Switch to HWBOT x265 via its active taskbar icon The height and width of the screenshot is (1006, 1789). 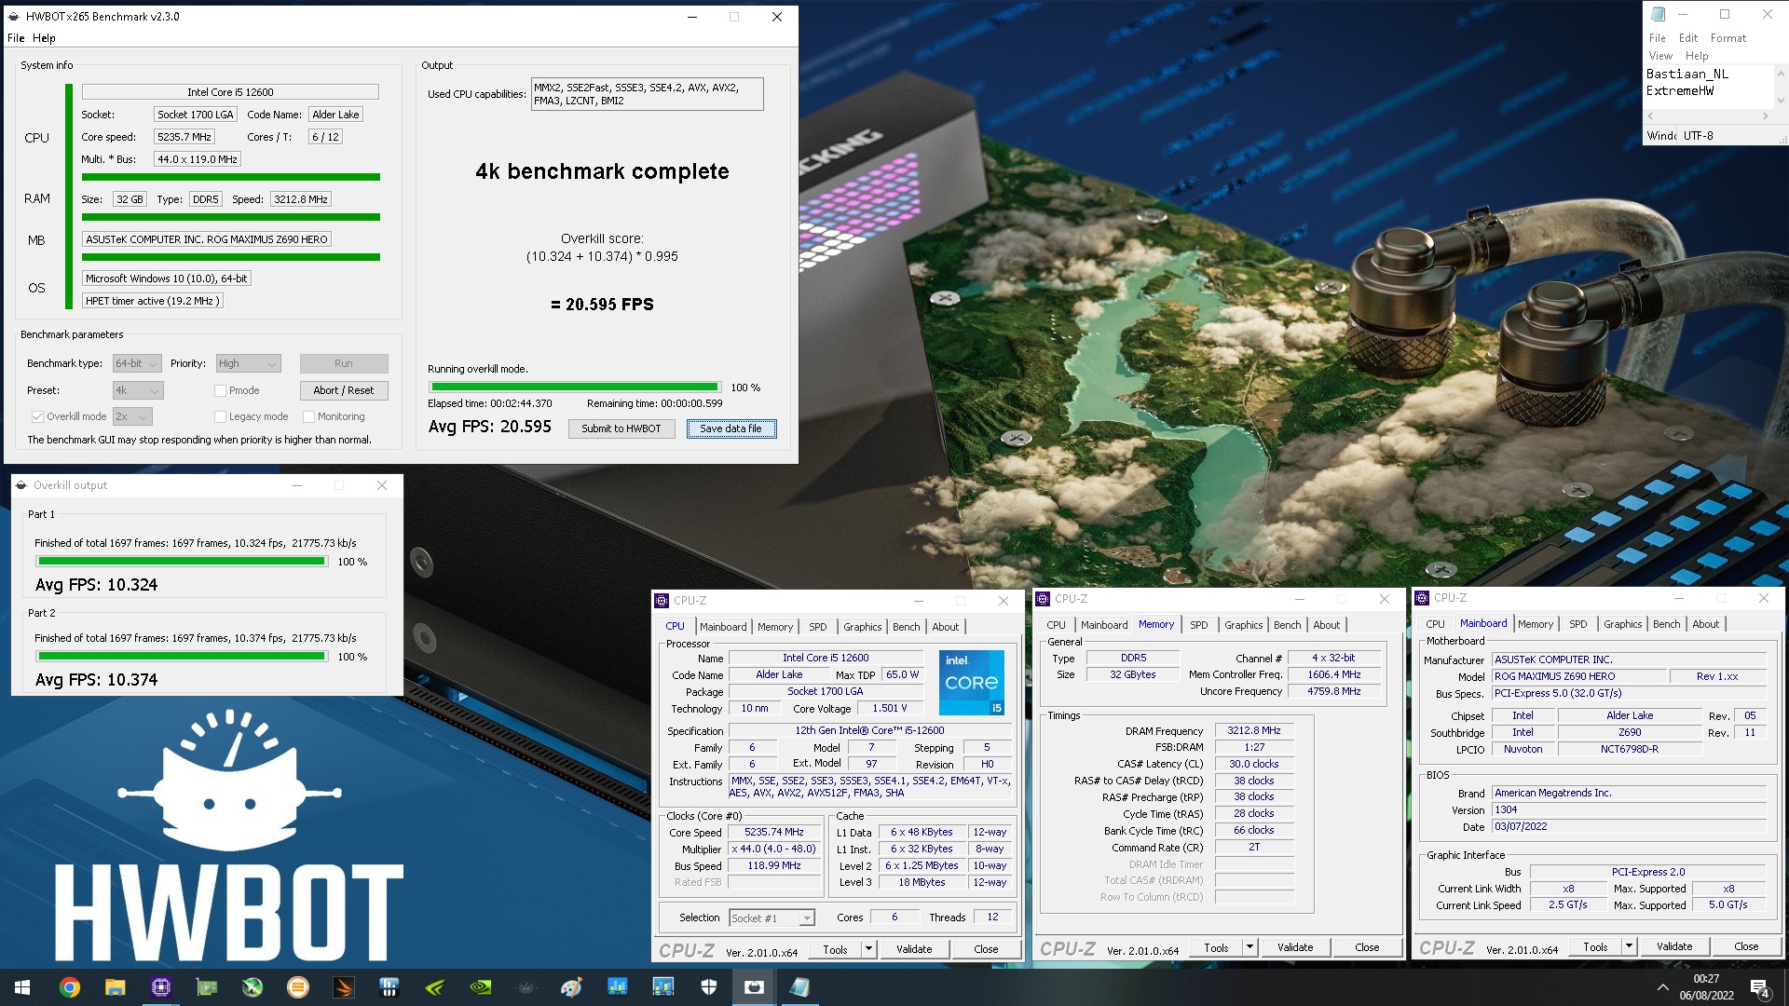click(x=755, y=987)
